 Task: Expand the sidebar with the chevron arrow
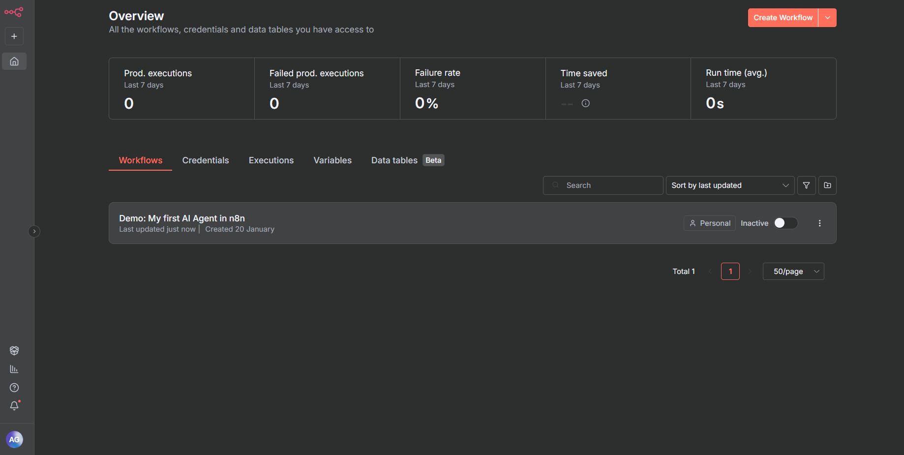[x=34, y=231]
